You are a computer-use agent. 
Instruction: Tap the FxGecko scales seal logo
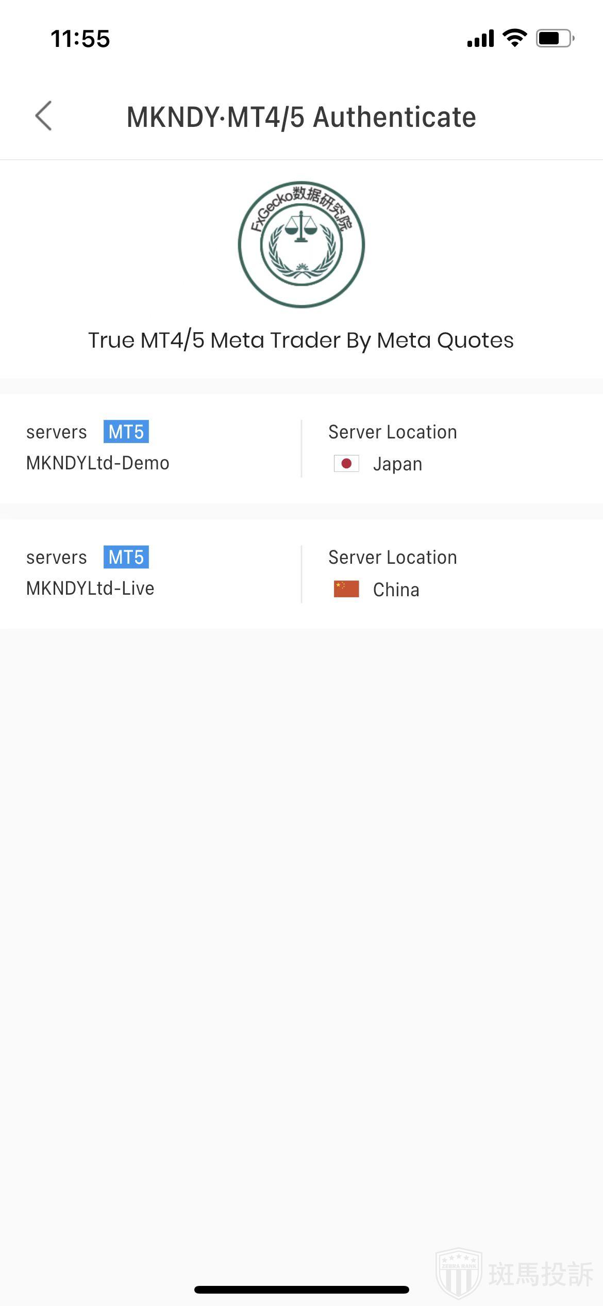(301, 244)
